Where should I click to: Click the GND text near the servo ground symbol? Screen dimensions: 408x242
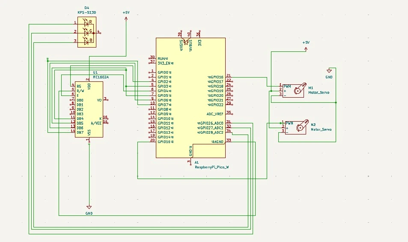coord(329,77)
